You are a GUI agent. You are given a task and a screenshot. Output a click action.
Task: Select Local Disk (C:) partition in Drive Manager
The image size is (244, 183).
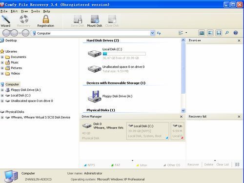point(148,131)
